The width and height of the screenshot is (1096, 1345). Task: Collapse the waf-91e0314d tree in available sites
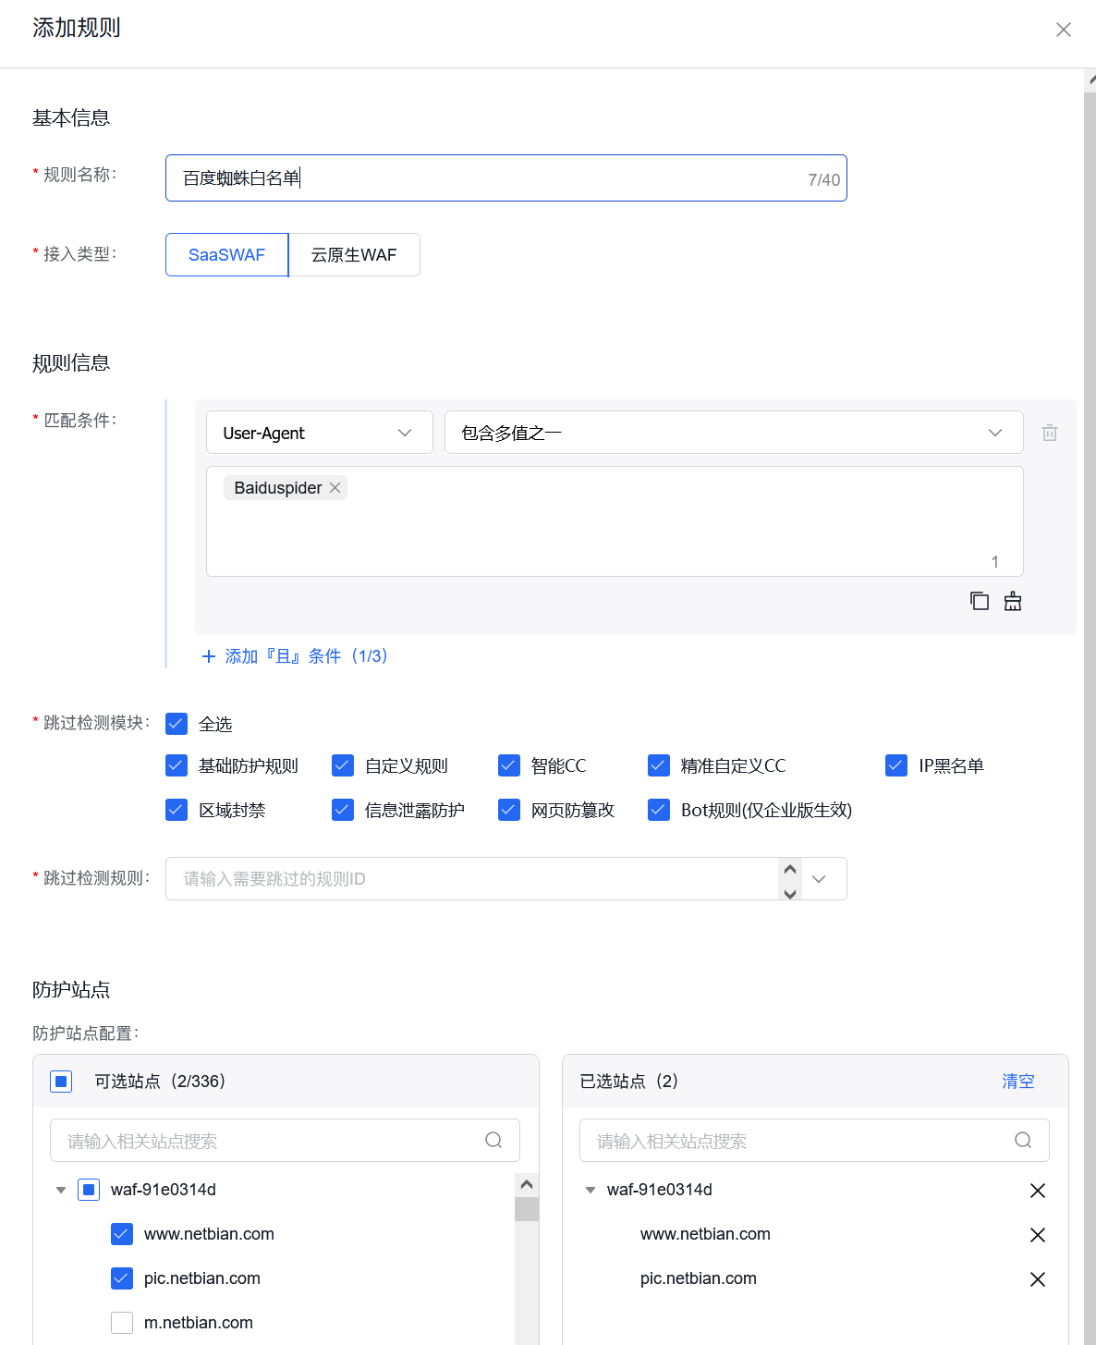click(x=59, y=1190)
